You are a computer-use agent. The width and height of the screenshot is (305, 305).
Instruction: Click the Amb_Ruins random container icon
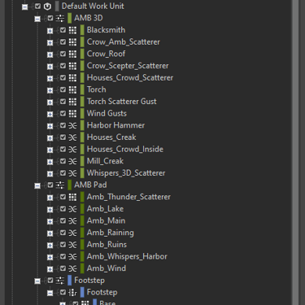[72, 245]
